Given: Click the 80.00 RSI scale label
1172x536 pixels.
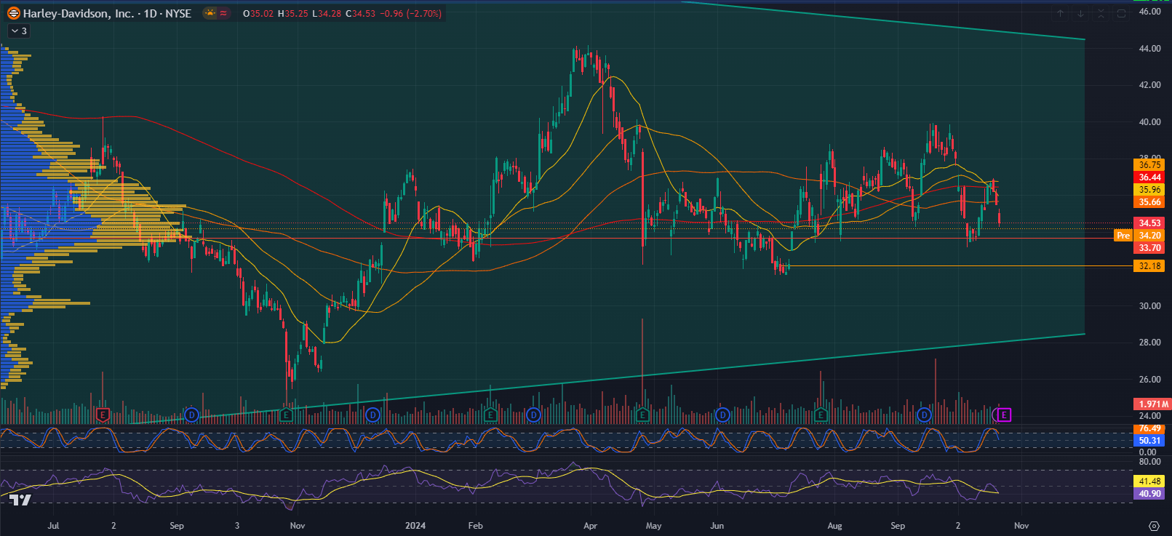Looking at the screenshot, I should click(x=1150, y=462).
